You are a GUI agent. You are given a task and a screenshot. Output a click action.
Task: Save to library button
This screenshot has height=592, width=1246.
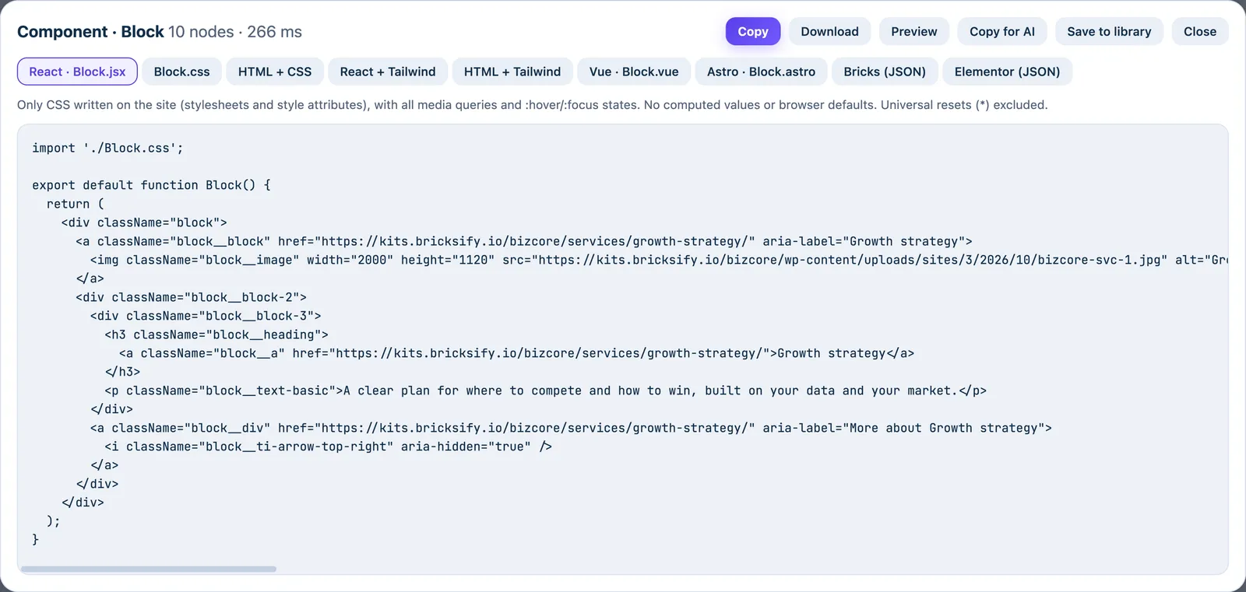[1109, 31]
